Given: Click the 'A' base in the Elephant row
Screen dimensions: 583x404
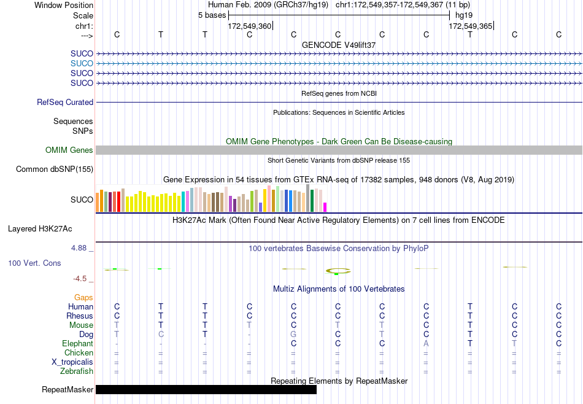Looking at the screenshot, I should tap(426, 343).
